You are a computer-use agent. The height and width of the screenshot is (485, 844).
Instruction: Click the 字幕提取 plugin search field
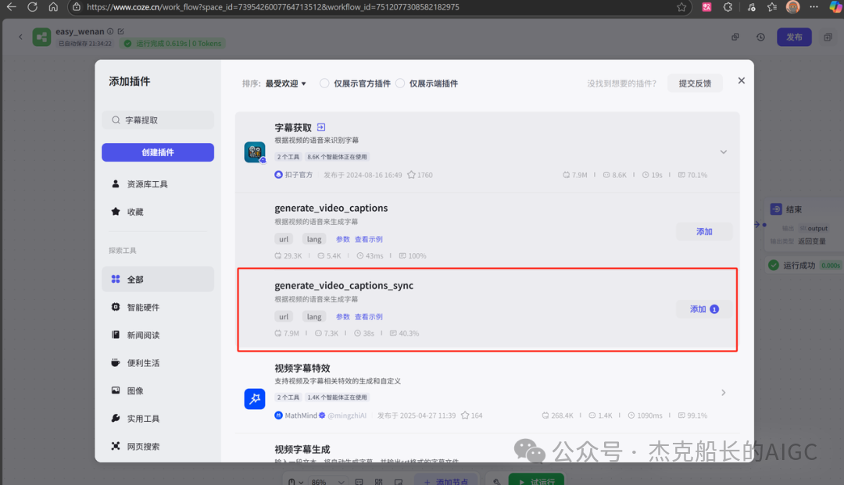click(x=158, y=120)
